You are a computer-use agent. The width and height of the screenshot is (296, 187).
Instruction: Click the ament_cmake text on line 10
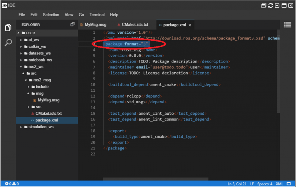(163, 84)
